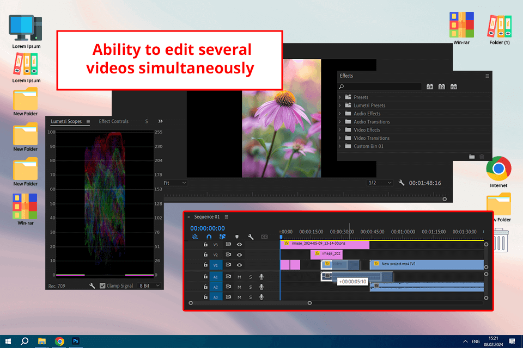Expand the Audio Effects folder
Viewport: 523px width, 348px height.
pos(340,114)
